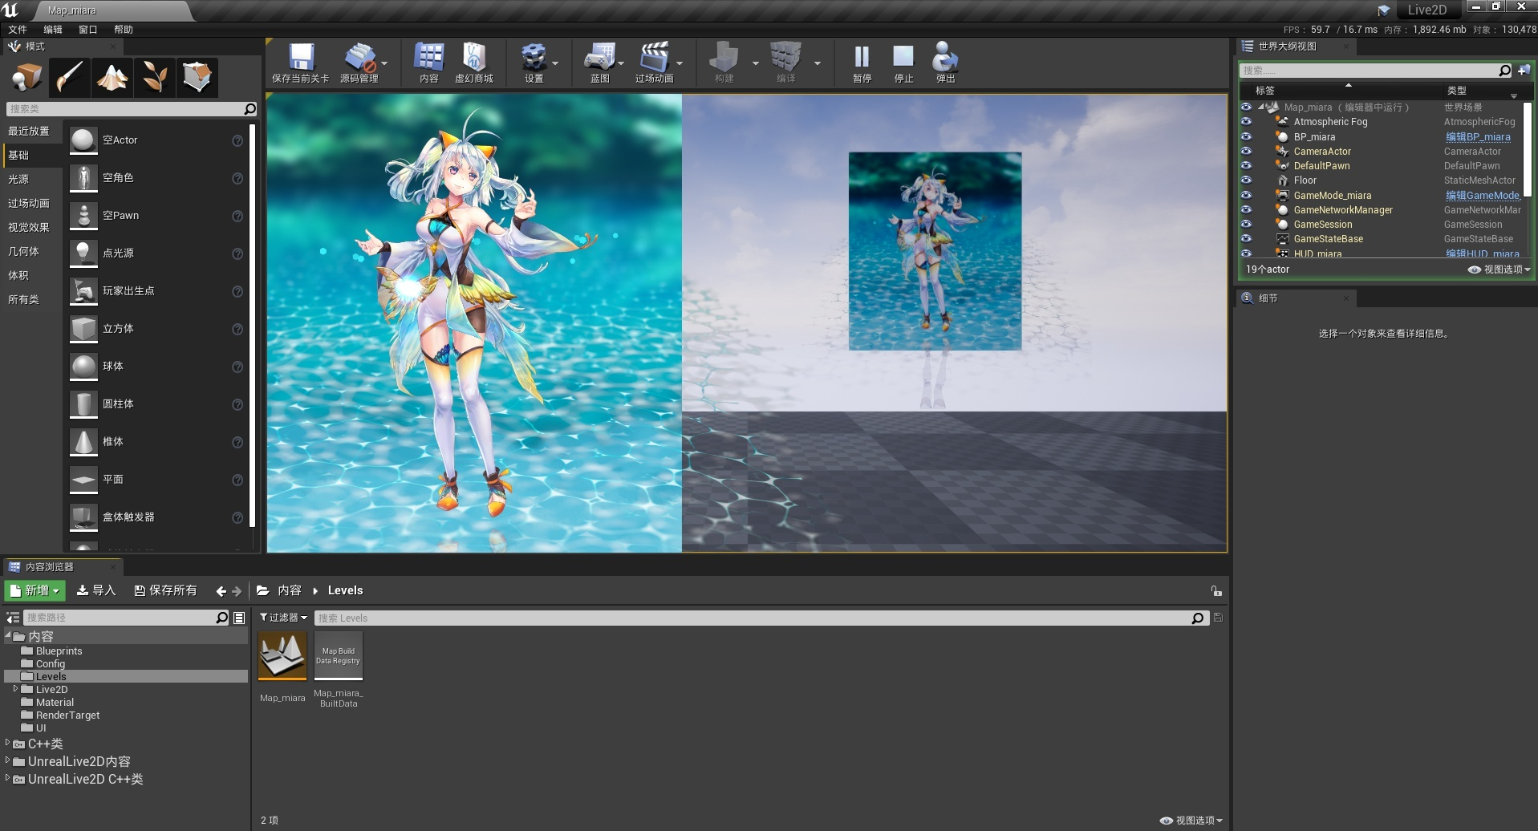The width and height of the screenshot is (1538, 831).
Task: Open 源码管理 source control icon
Action: (x=359, y=58)
